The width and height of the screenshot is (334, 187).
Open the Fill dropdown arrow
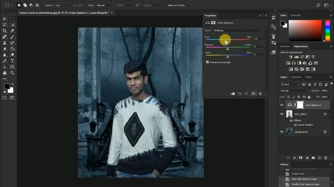click(x=331, y=97)
